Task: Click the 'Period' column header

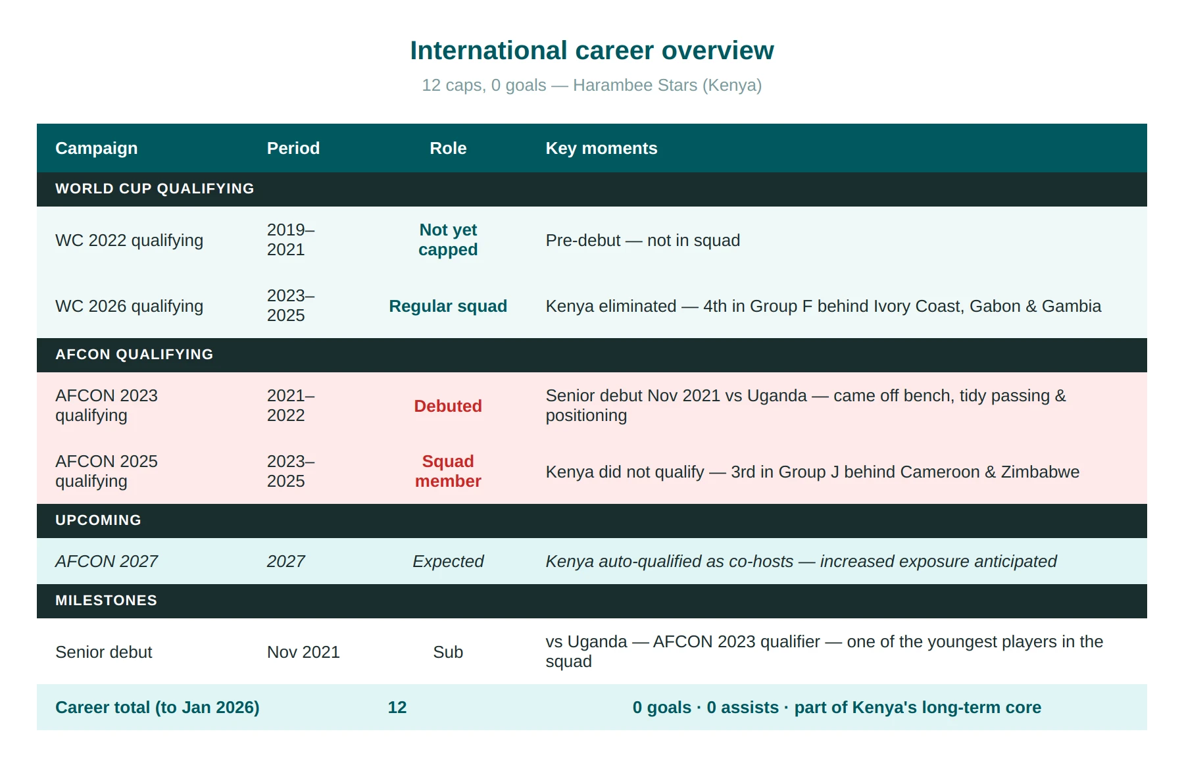Action: (293, 148)
